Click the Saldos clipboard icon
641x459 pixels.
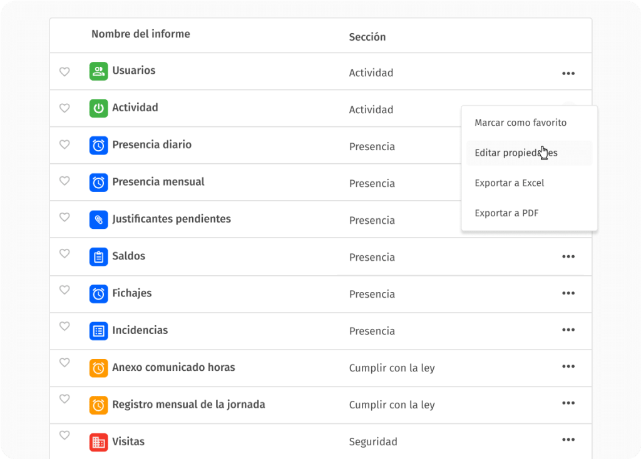point(98,256)
